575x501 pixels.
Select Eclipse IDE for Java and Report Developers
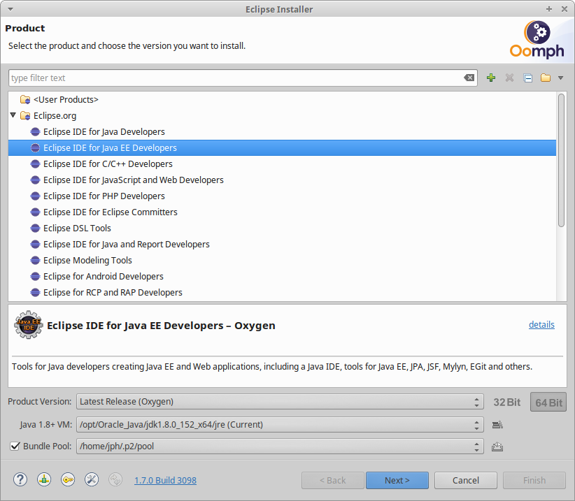[126, 245]
